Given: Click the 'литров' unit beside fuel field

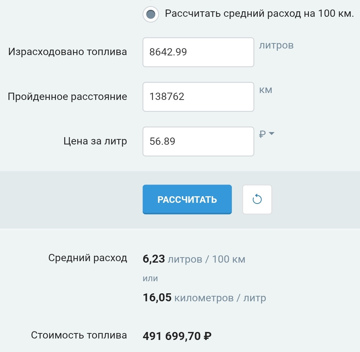Looking at the screenshot, I should pyautogui.click(x=276, y=46).
